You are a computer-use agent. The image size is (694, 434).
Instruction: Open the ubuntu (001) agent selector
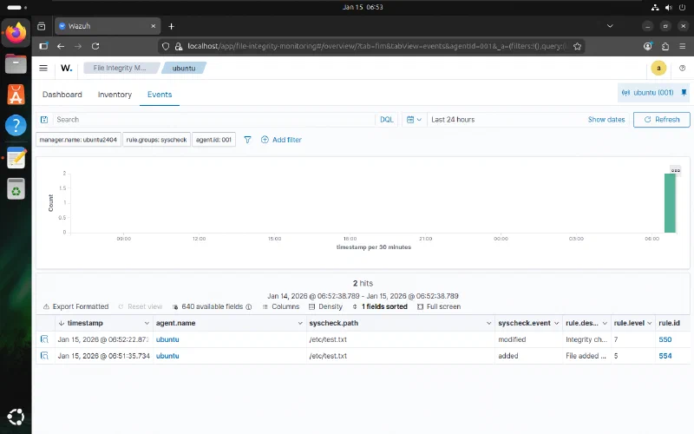click(647, 93)
